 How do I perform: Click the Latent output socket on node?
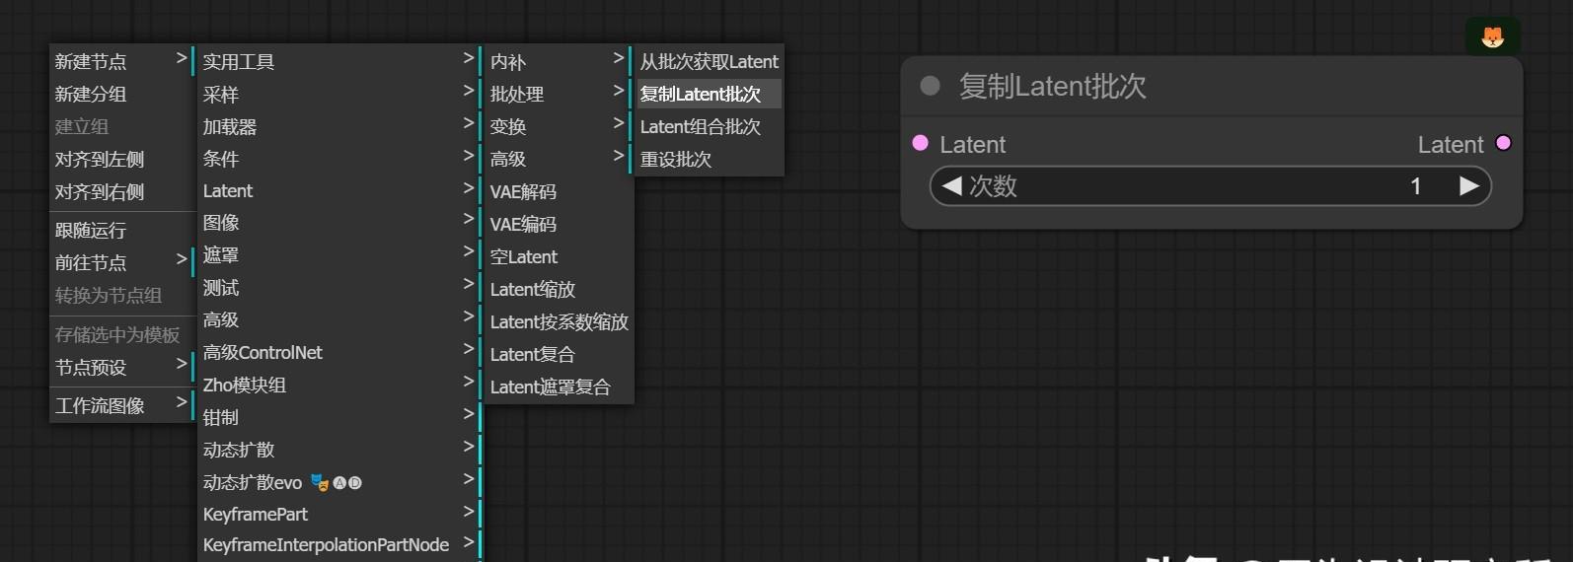[1503, 143]
